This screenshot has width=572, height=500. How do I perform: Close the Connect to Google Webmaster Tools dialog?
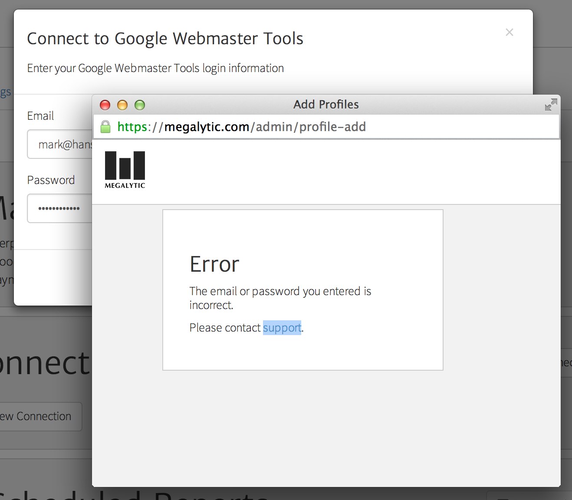pyautogui.click(x=510, y=32)
